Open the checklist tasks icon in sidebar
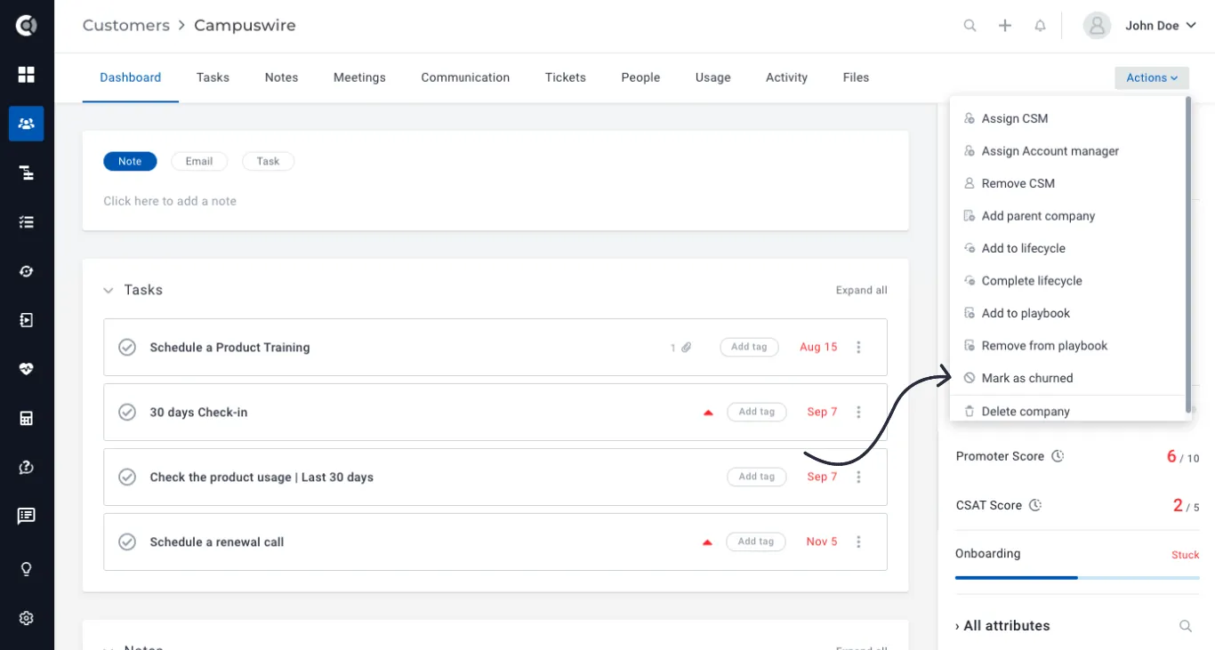1215x650 pixels. pyautogui.click(x=26, y=222)
